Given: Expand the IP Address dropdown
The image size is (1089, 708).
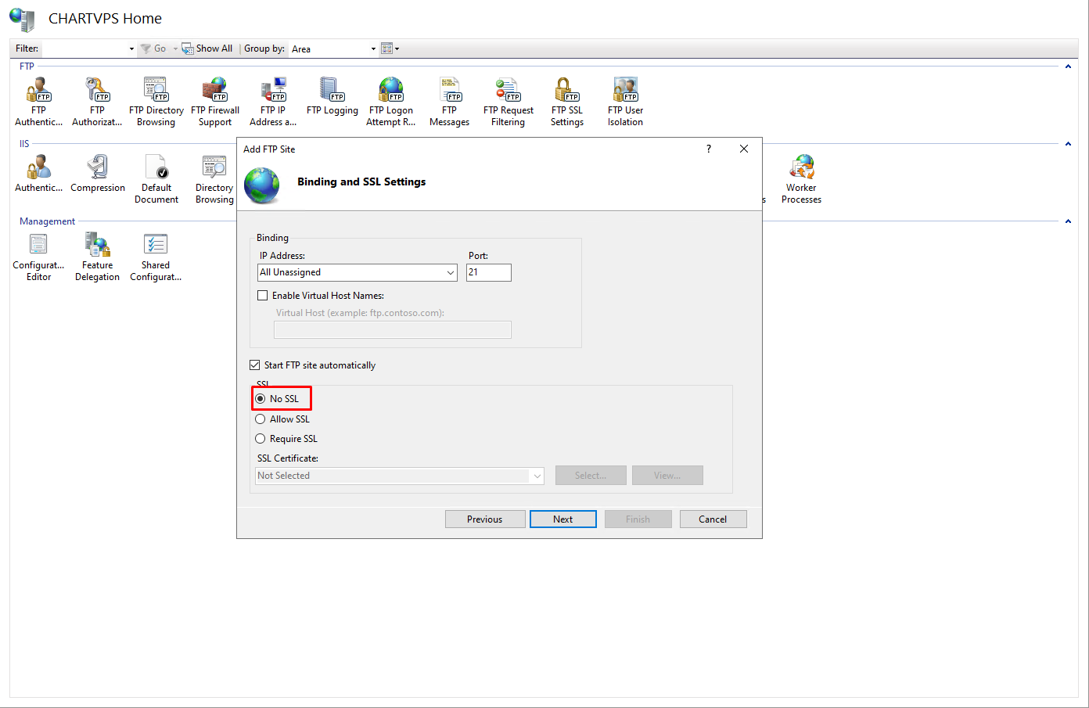Looking at the screenshot, I should [x=451, y=272].
